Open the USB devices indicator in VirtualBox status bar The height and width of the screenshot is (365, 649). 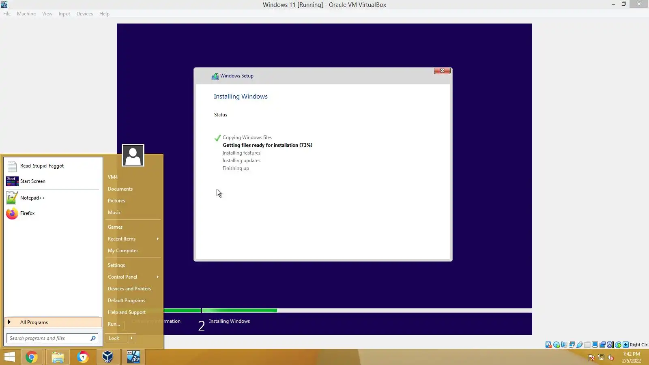click(x=580, y=345)
